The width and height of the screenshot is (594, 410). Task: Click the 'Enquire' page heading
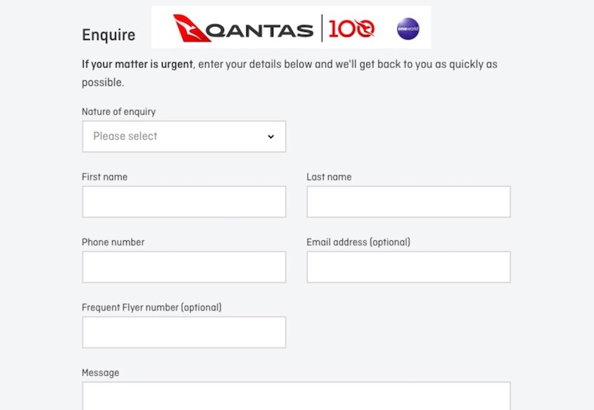coord(108,35)
